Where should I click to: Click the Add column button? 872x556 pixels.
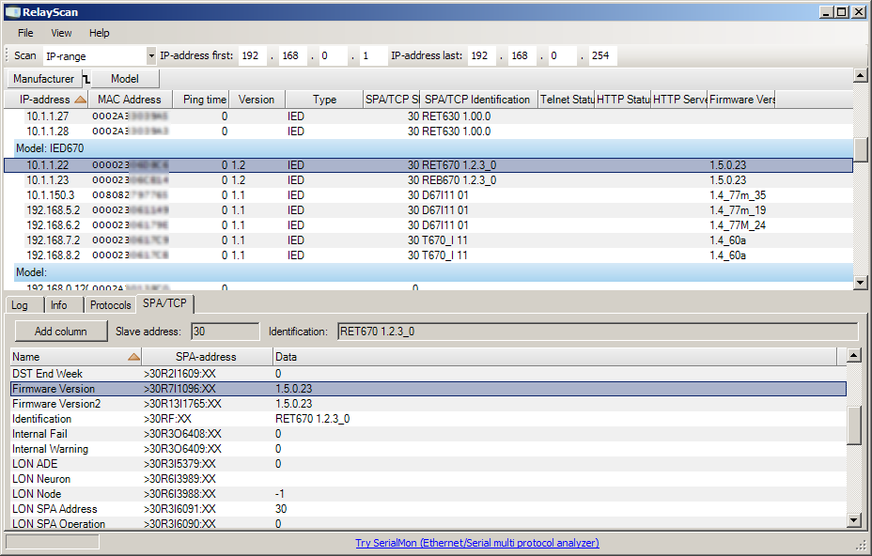coord(61,332)
